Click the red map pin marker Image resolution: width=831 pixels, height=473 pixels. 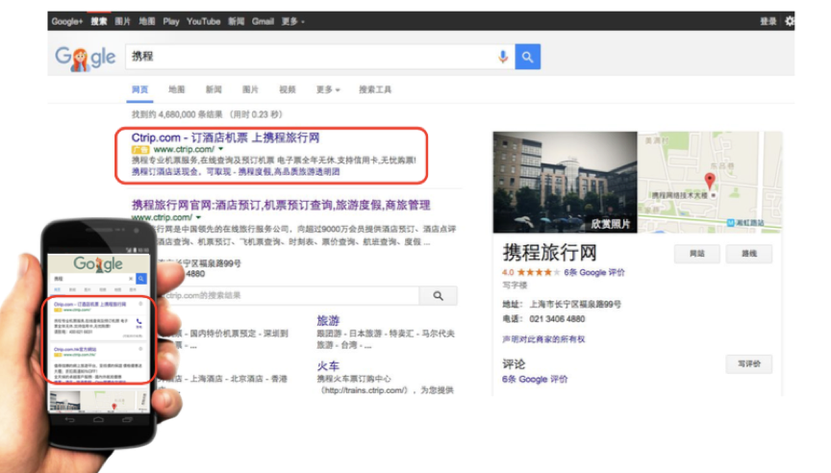[710, 181]
